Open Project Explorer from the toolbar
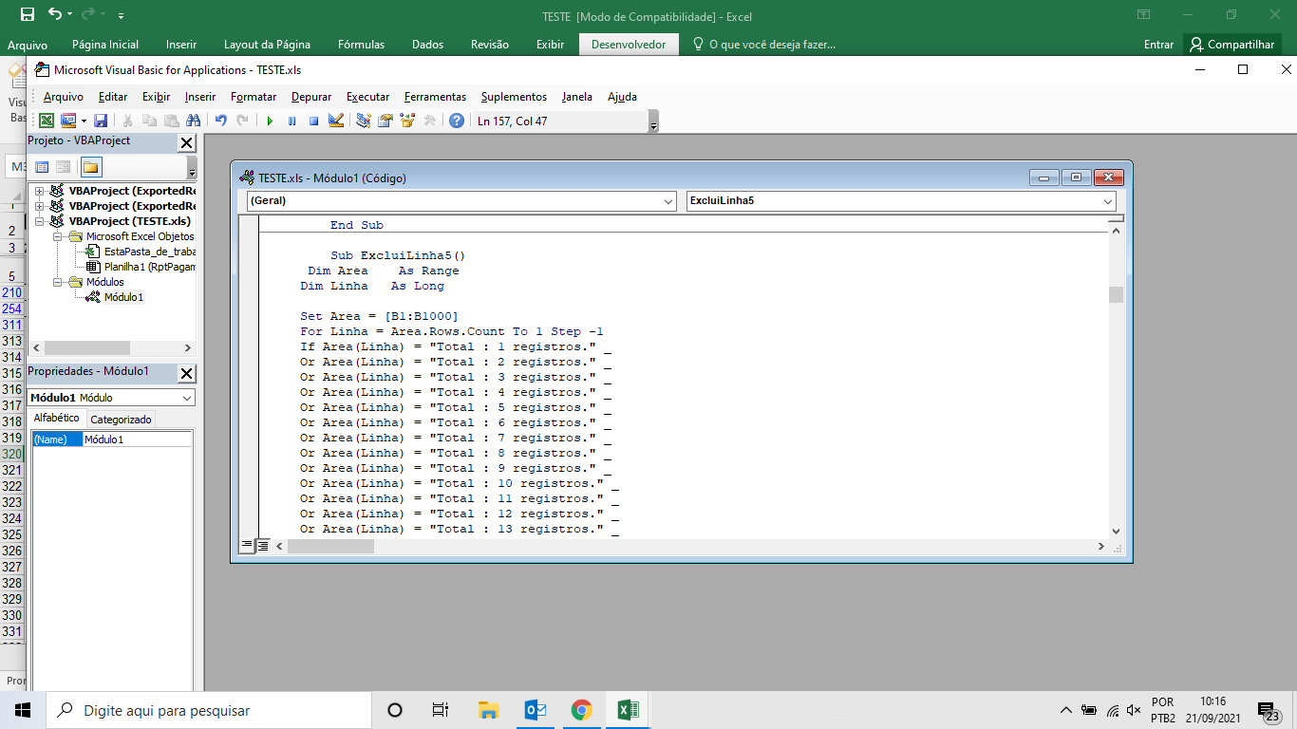This screenshot has height=729, width=1297. click(x=363, y=121)
